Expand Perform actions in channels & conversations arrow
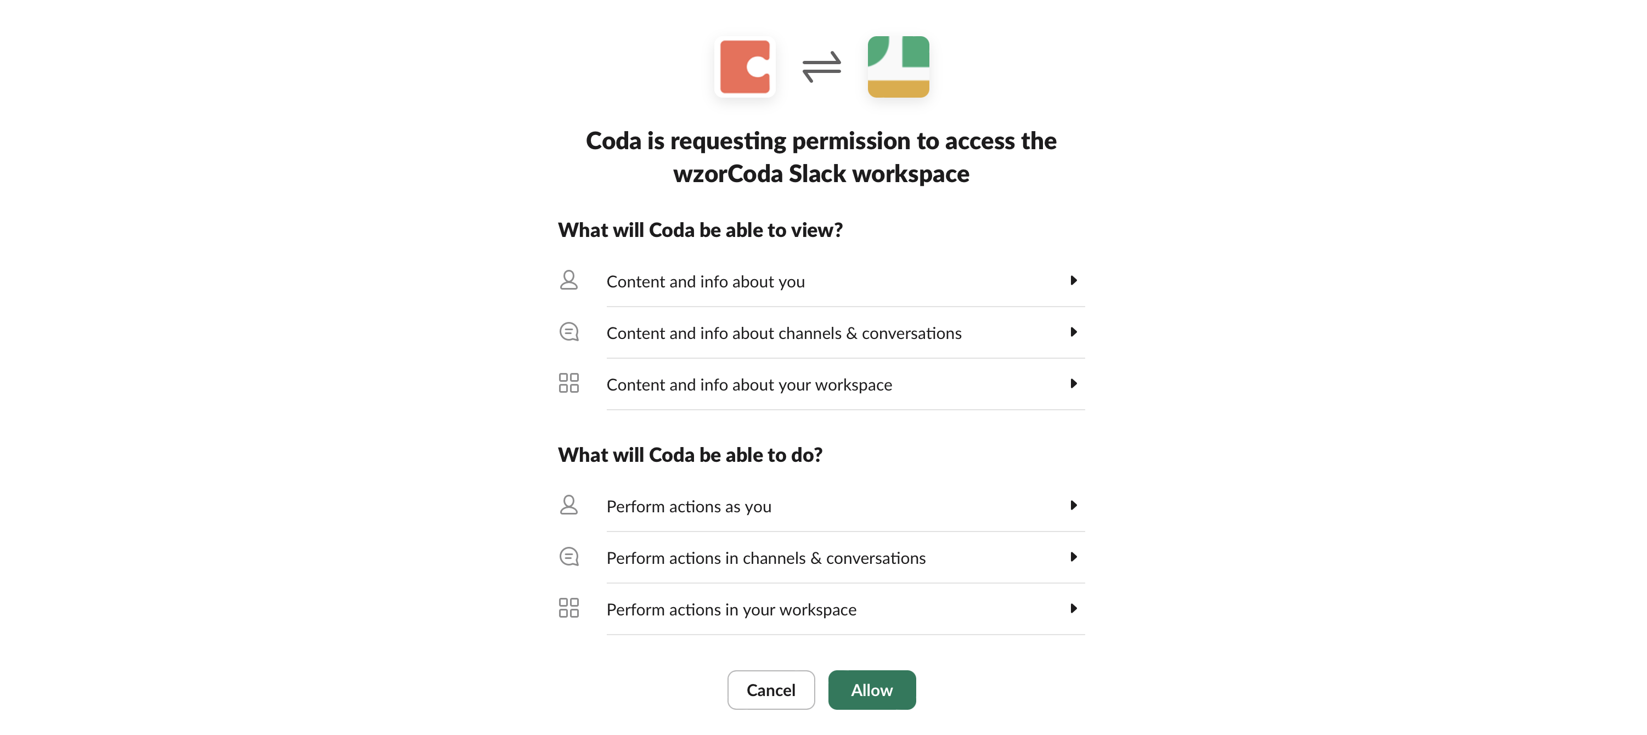 click(1074, 557)
